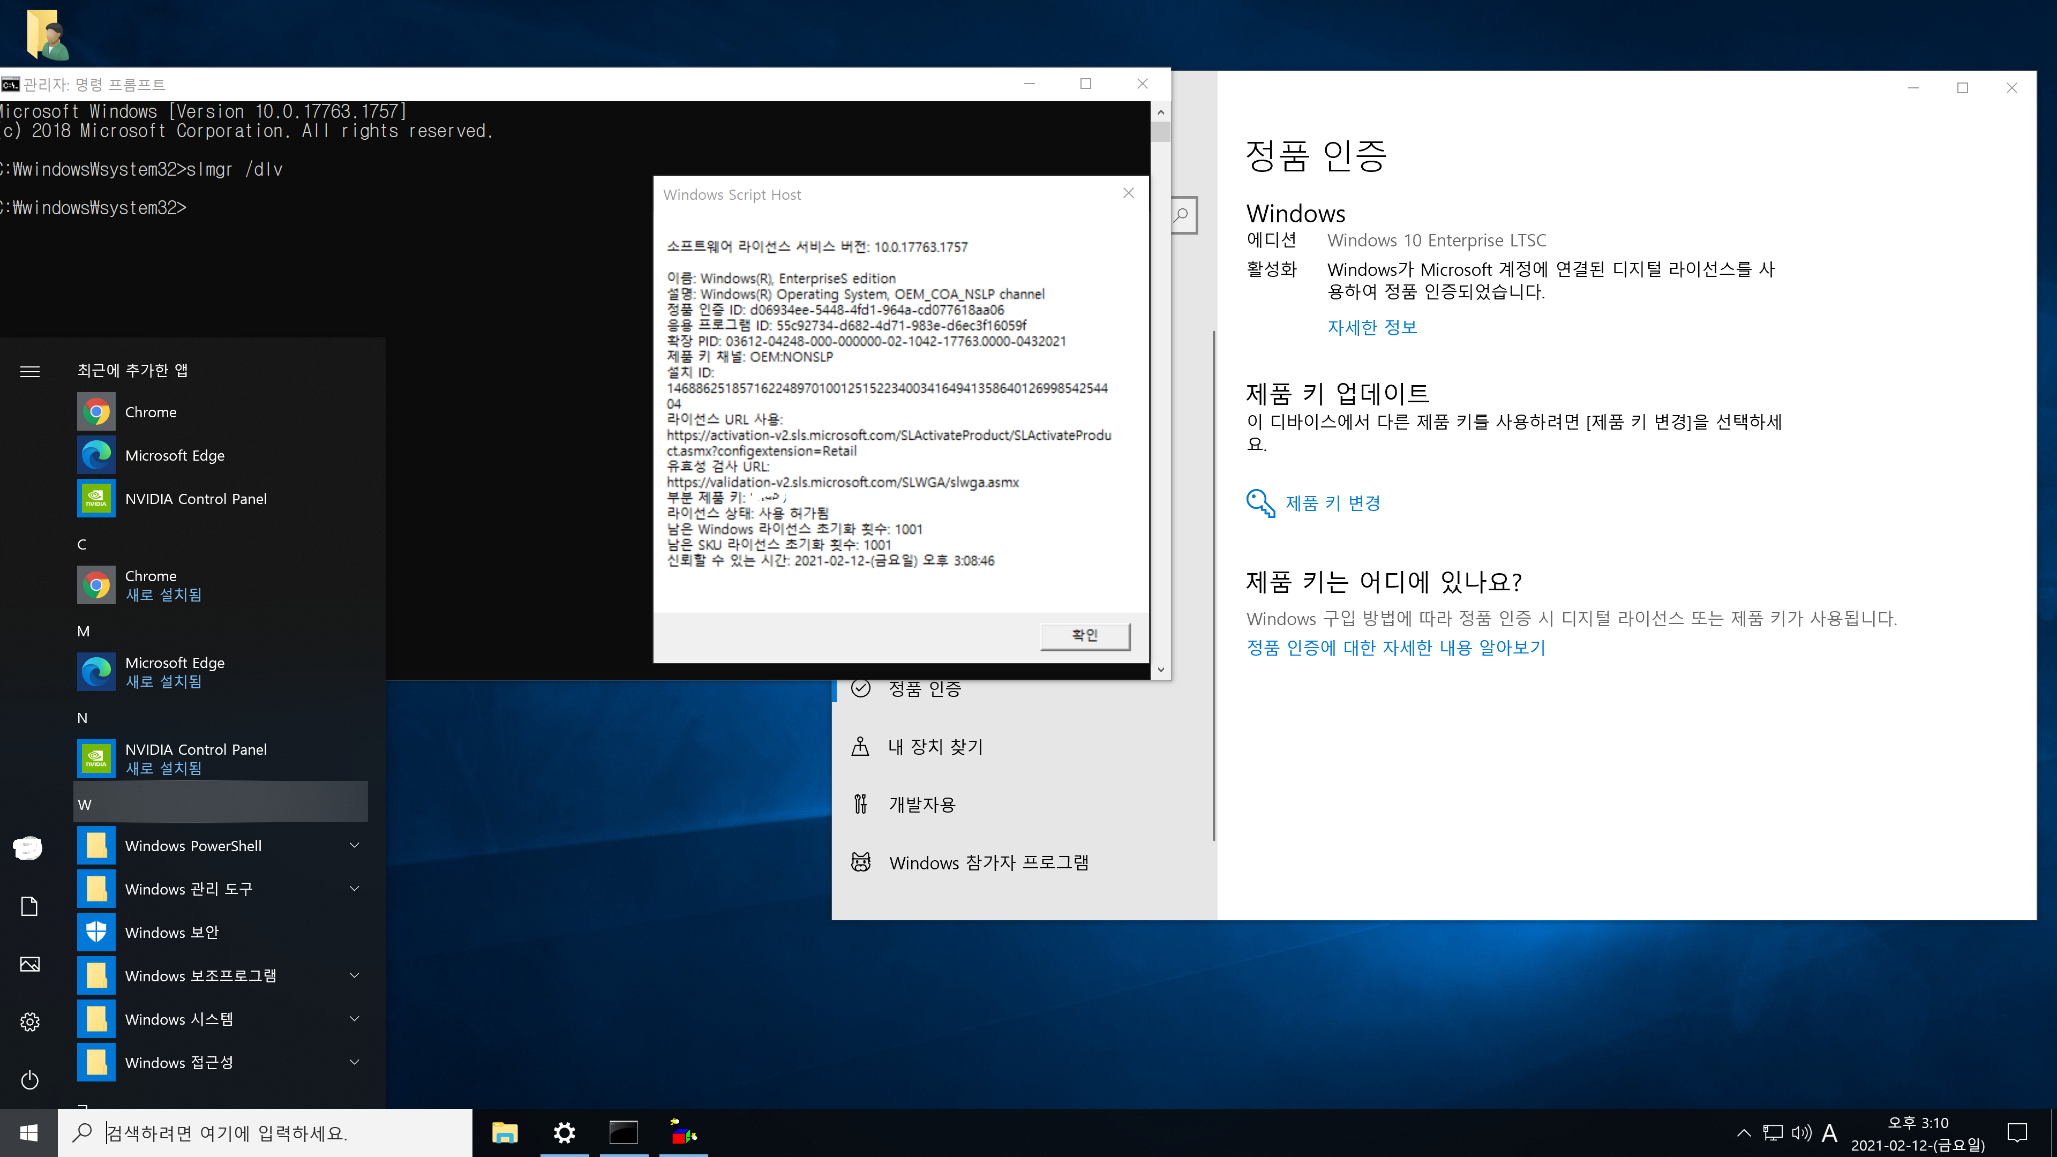Click the Windows Start button
Viewport: 2057px width, 1157px height.
29,1133
